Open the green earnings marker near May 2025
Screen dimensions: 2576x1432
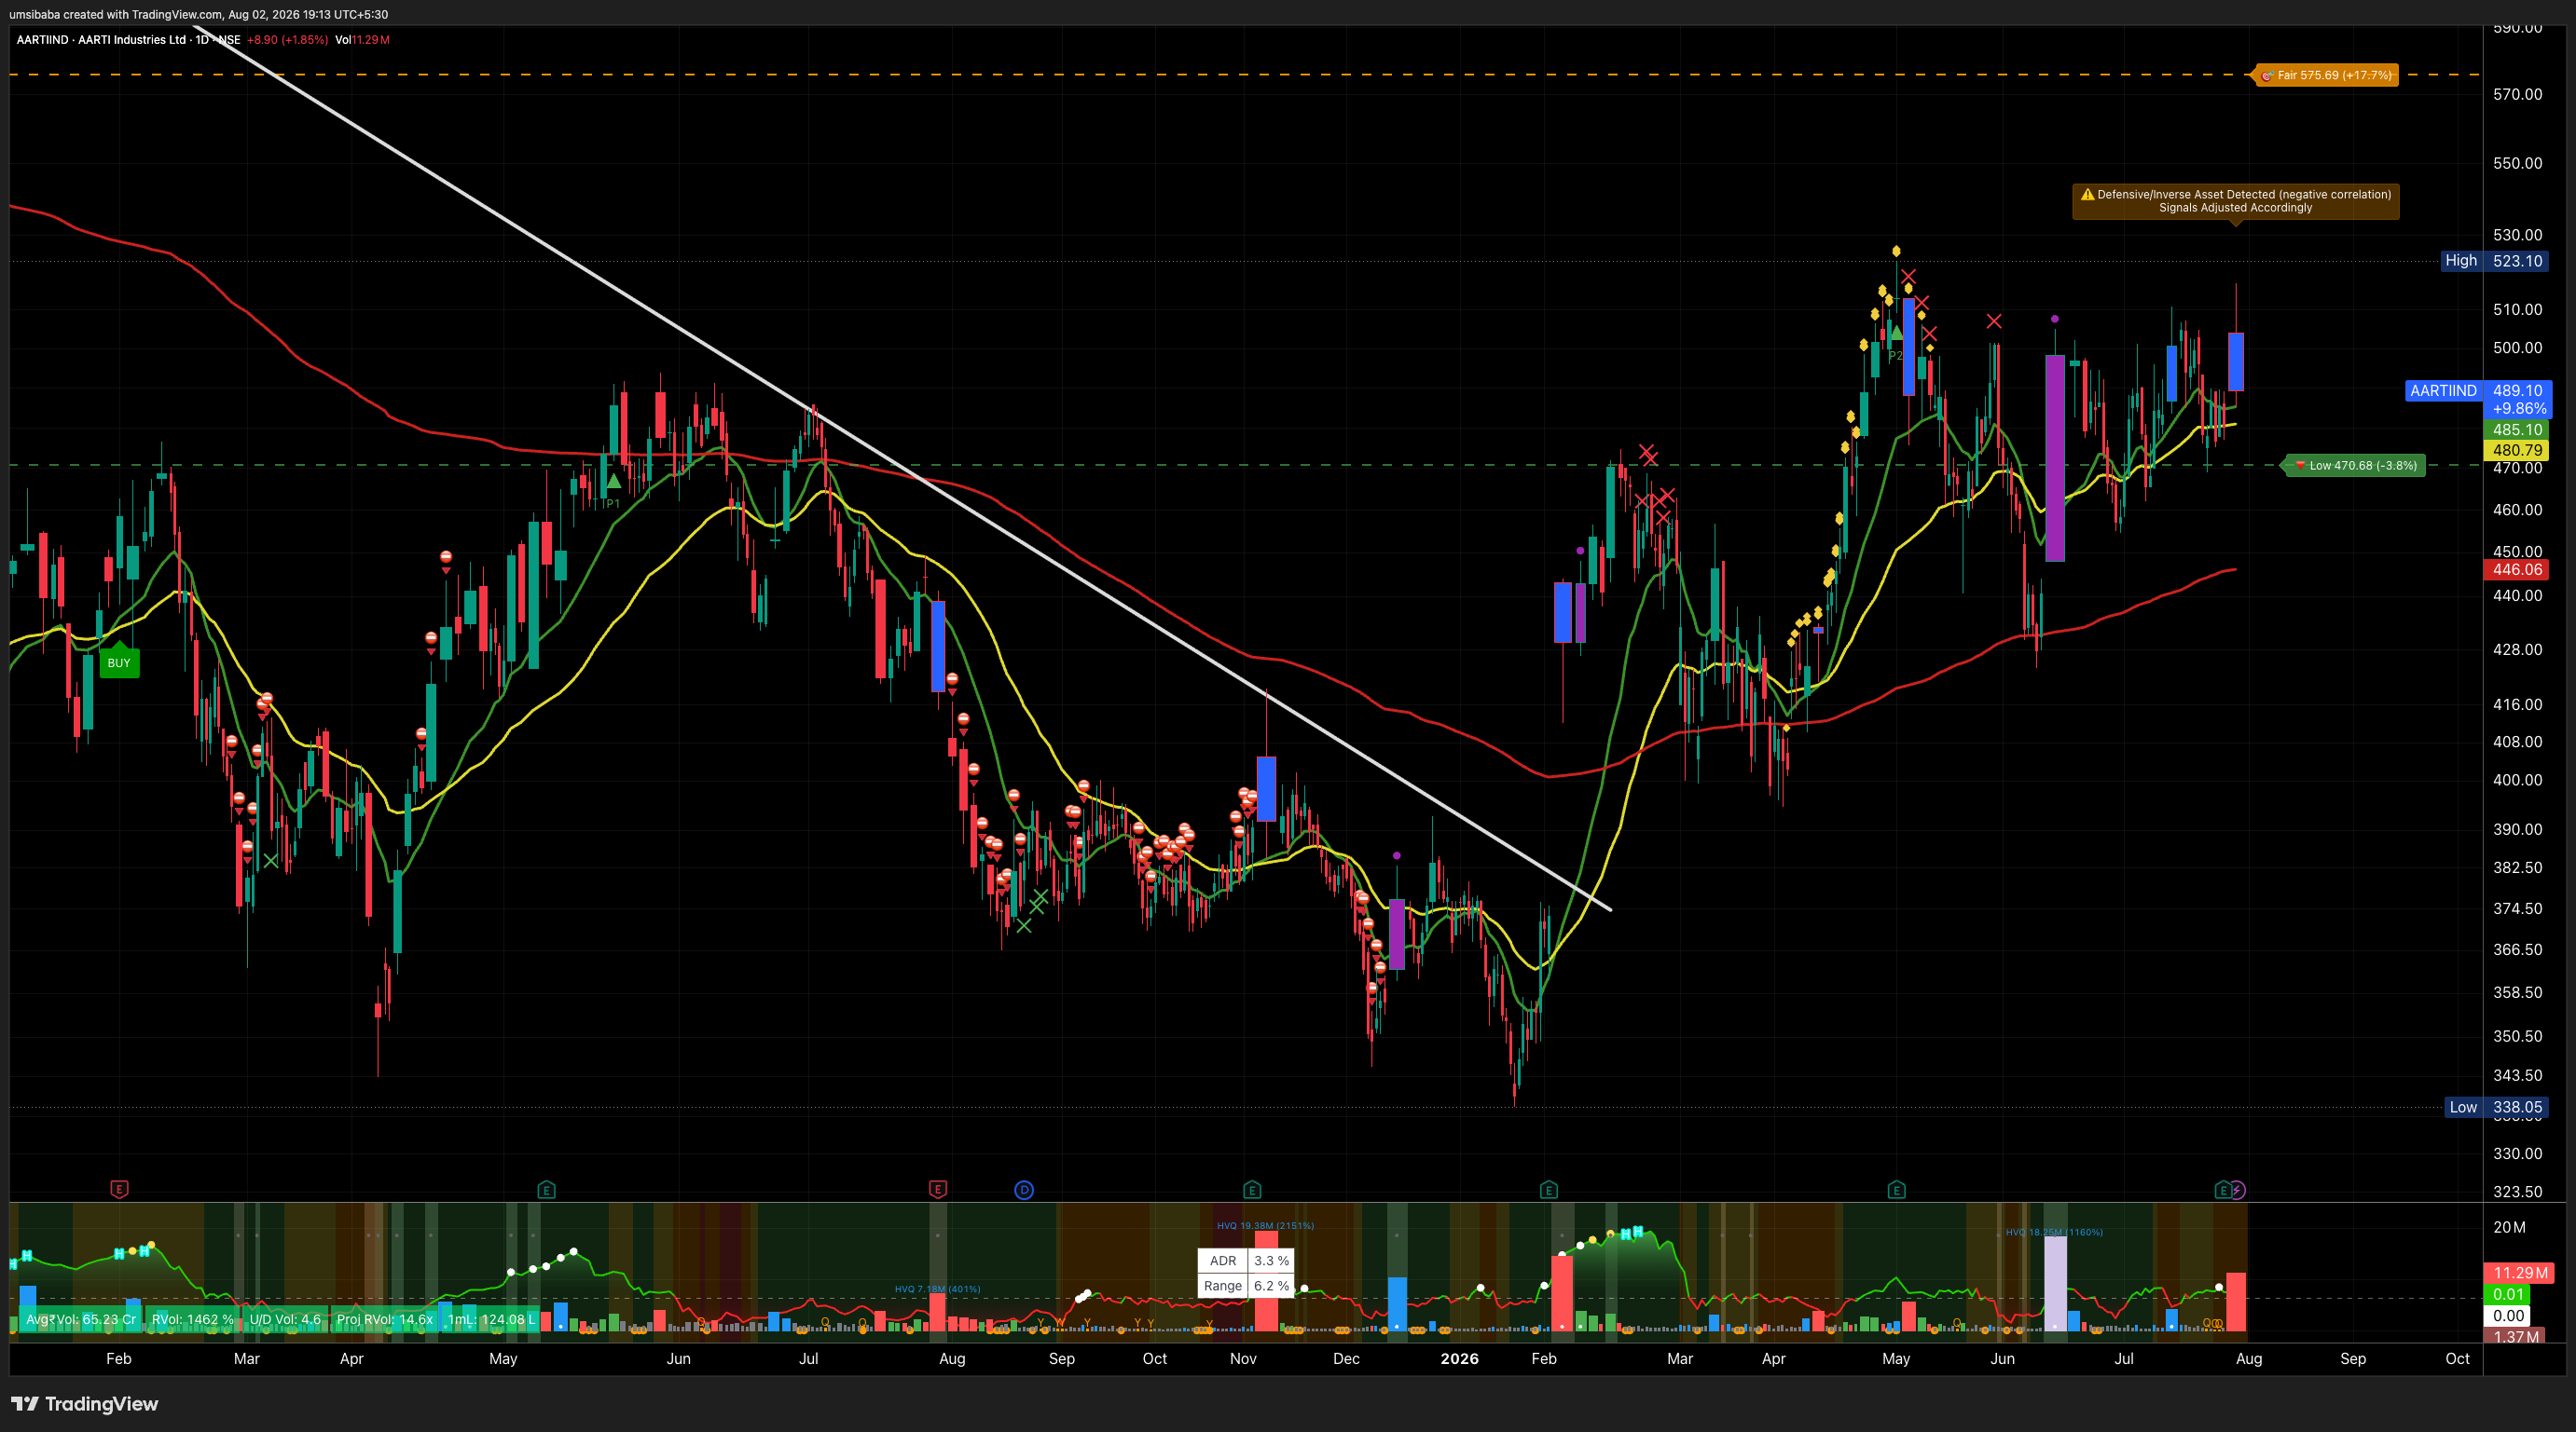546,1189
